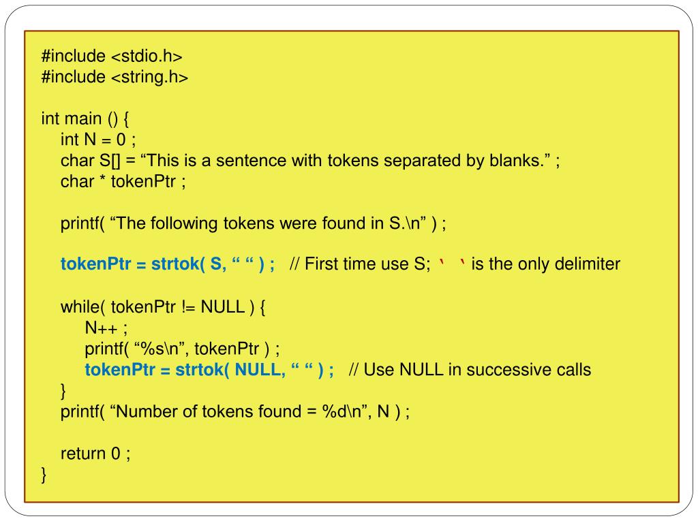This screenshot has width=698, height=523.
Task: Click the blue 'strtok( NULL' statement
Action: click(x=209, y=370)
